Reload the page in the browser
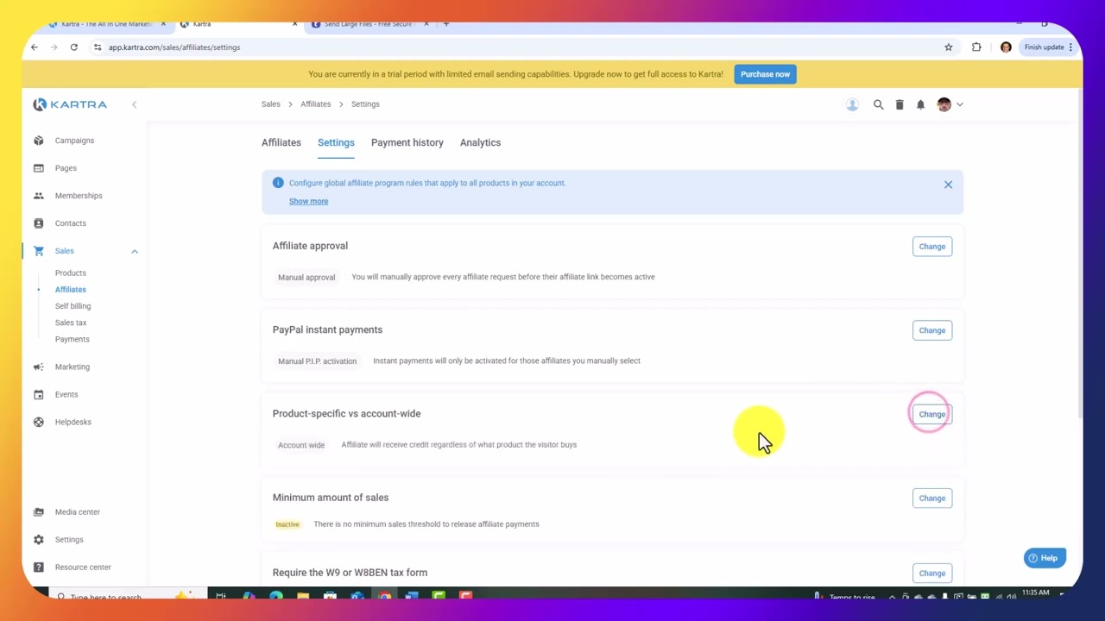 (74, 47)
